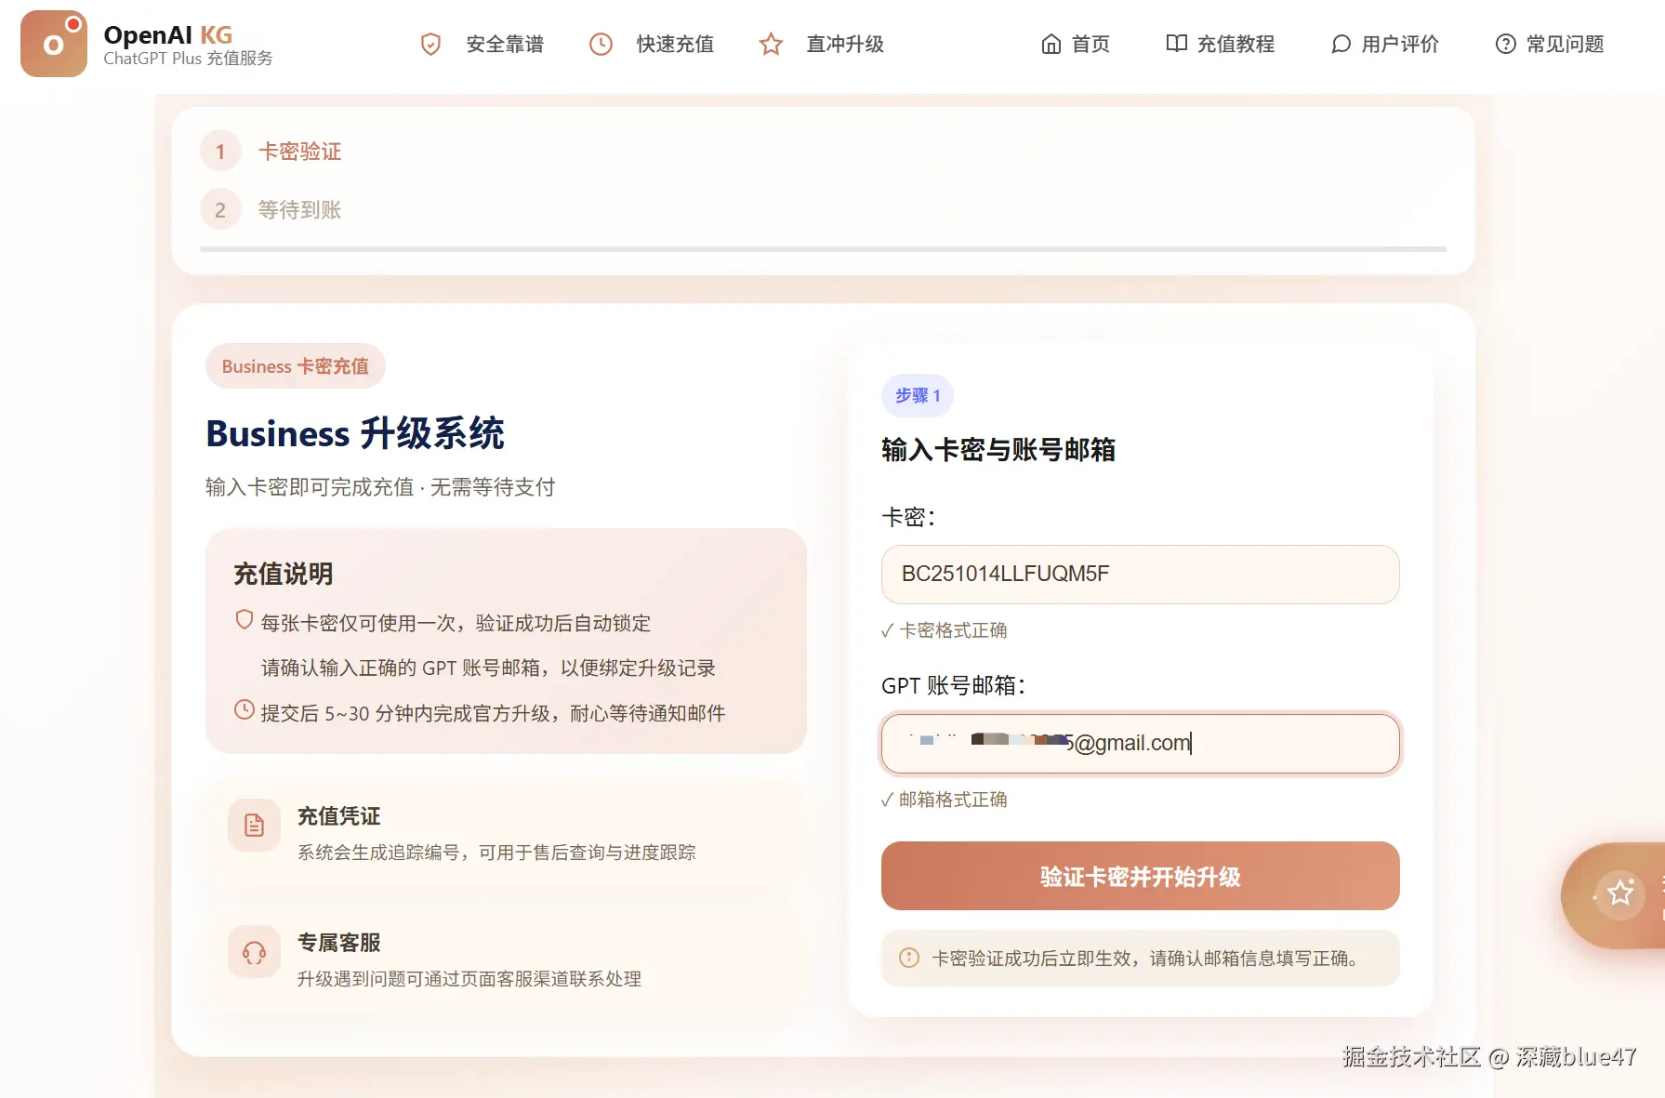
Task: Click the 充值凭证 card title
Action: (x=339, y=816)
